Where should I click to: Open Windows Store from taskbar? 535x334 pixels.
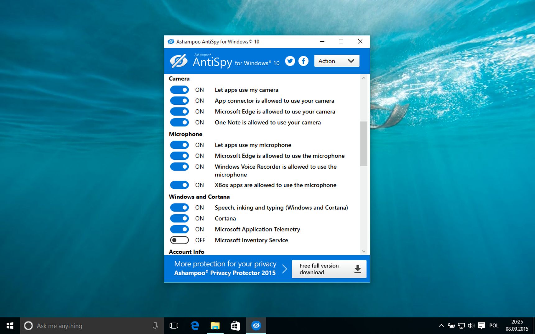[x=235, y=326]
